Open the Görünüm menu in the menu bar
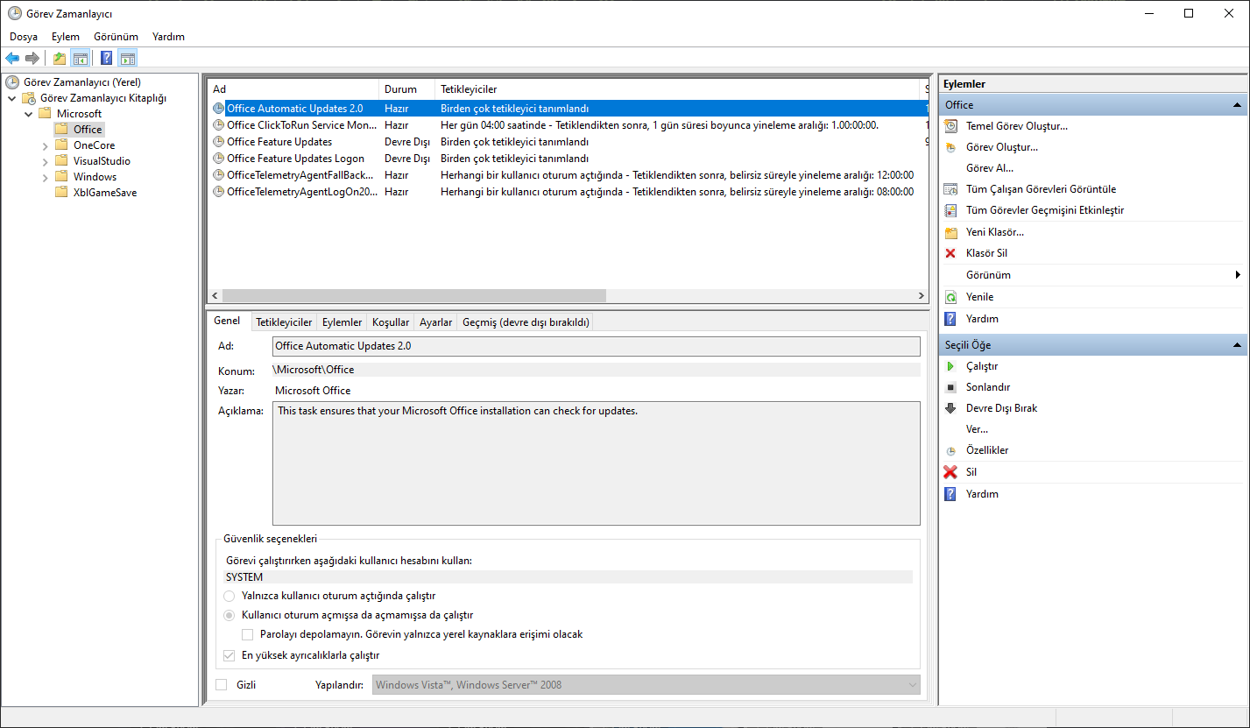The width and height of the screenshot is (1250, 728). 117,37
